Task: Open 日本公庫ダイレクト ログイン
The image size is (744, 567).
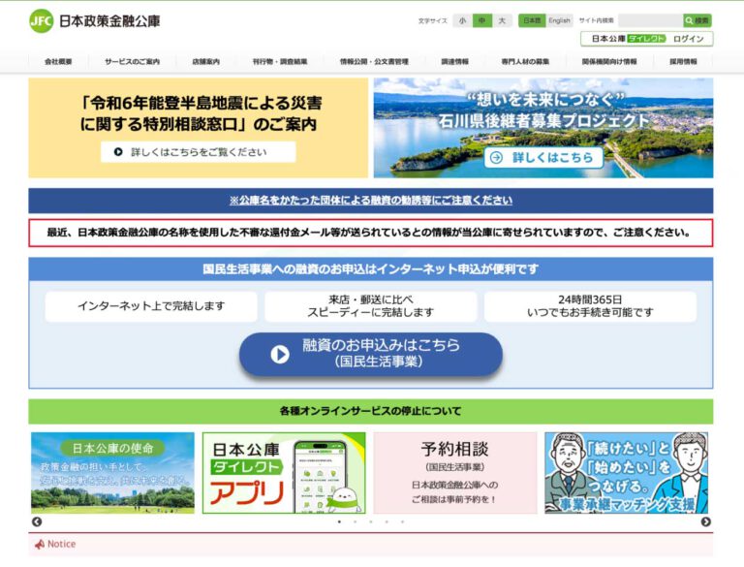Action: tap(647, 39)
